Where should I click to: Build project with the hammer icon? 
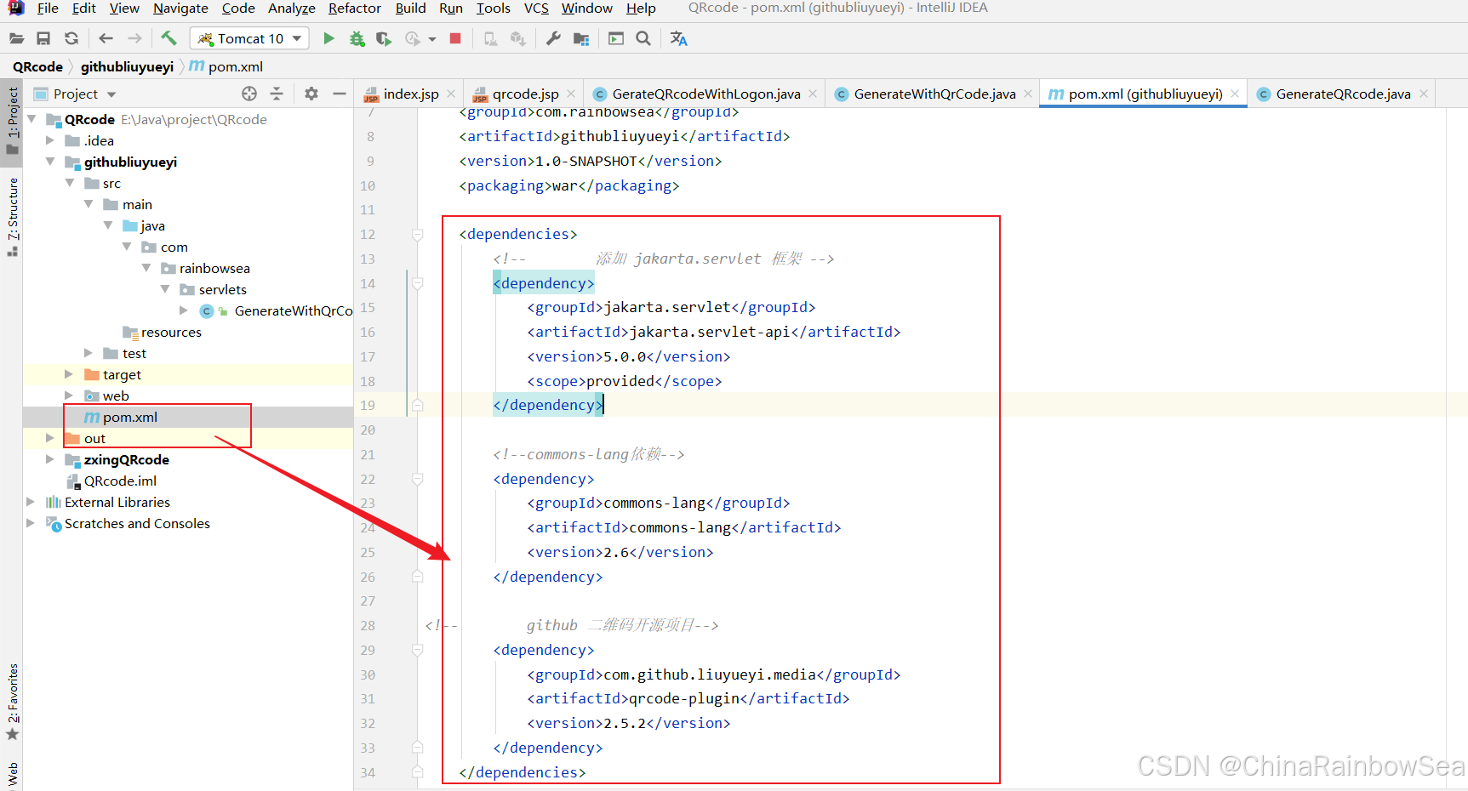169,38
